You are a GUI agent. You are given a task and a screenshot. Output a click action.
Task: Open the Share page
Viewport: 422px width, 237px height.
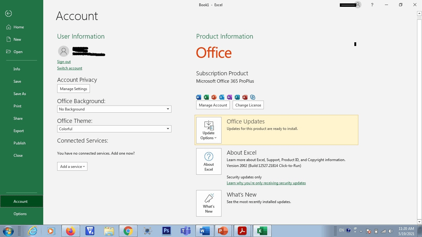pyautogui.click(x=22, y=118)
